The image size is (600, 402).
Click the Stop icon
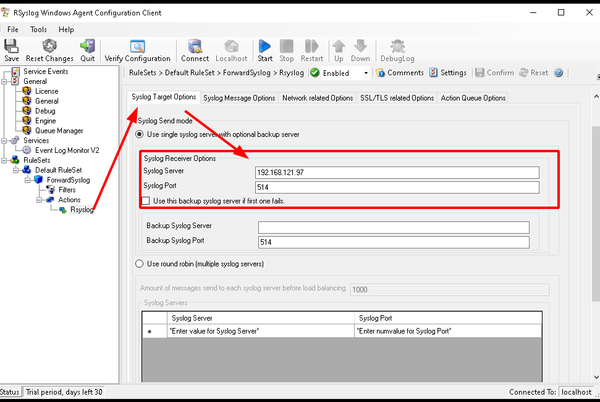coord(286,49)
